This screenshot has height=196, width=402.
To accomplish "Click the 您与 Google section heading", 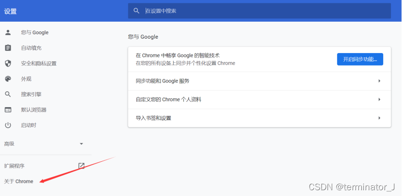I will (143, 37).
